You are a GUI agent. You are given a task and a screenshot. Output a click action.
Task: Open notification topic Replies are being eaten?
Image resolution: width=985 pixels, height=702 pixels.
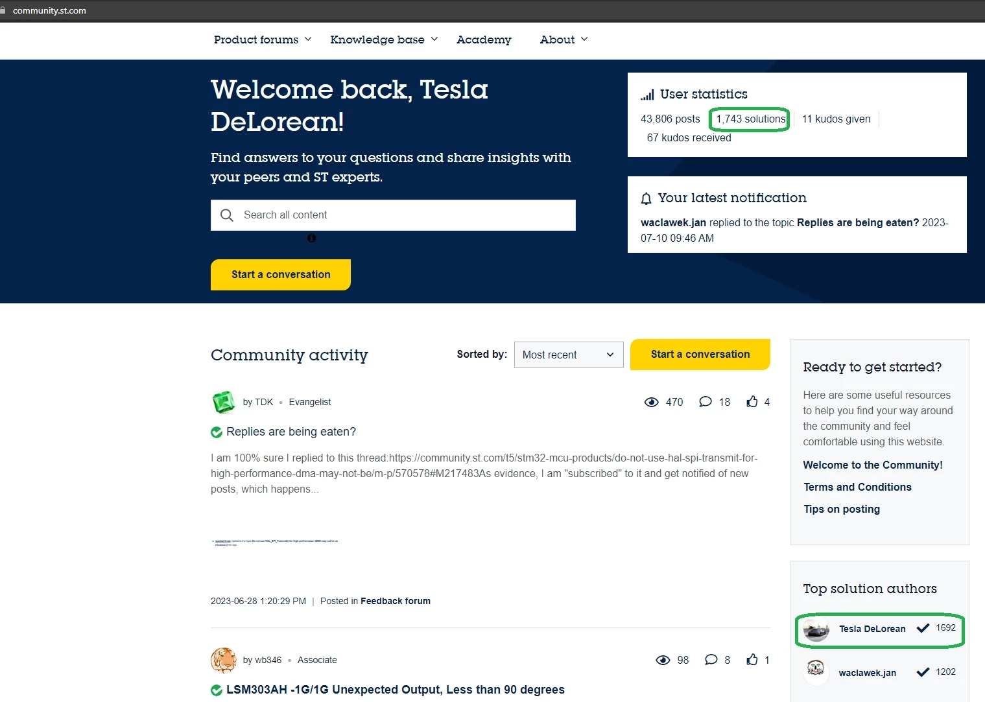(x=858, y=223)
